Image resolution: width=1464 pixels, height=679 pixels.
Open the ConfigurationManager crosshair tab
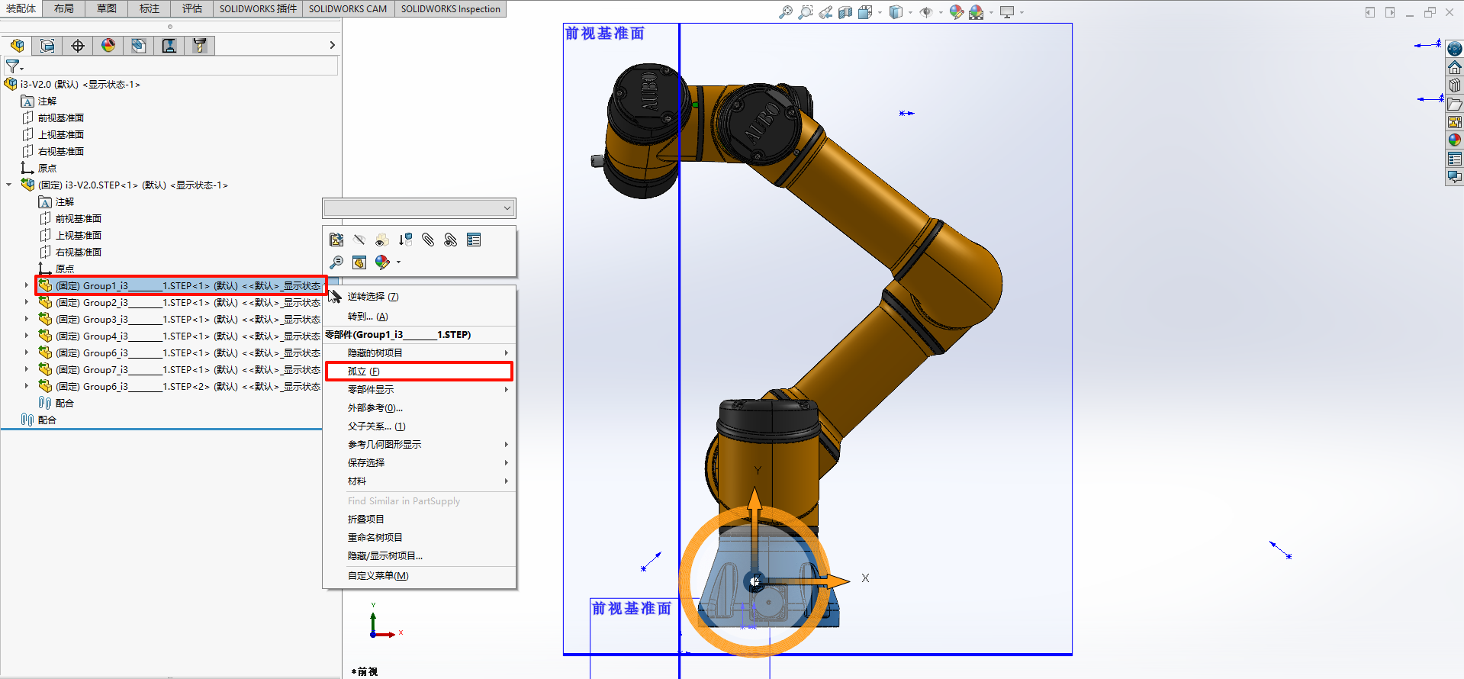coord(78,46)
